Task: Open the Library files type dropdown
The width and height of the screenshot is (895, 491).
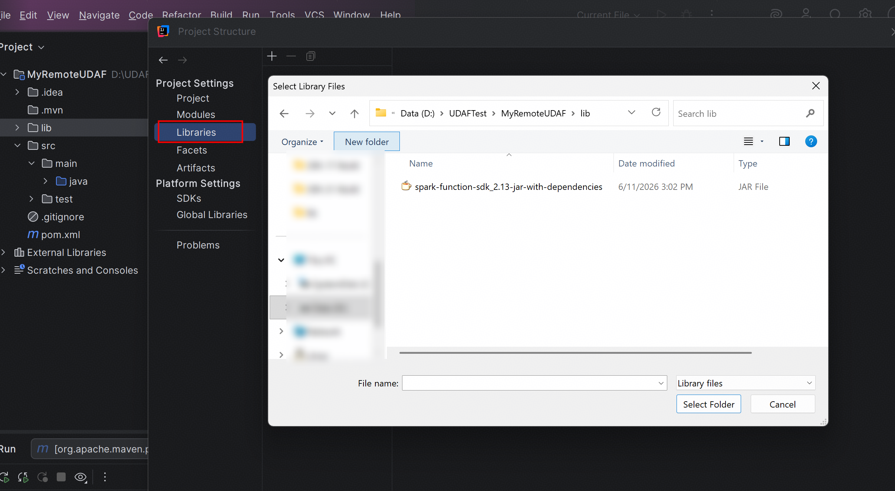Action: (746, 383)
